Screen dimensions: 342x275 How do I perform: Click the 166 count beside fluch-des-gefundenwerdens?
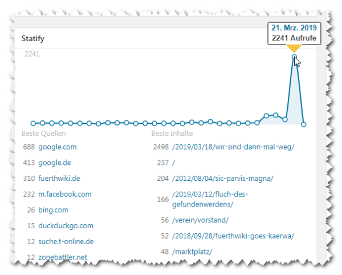pyautogui.click(x=162, y=199)
